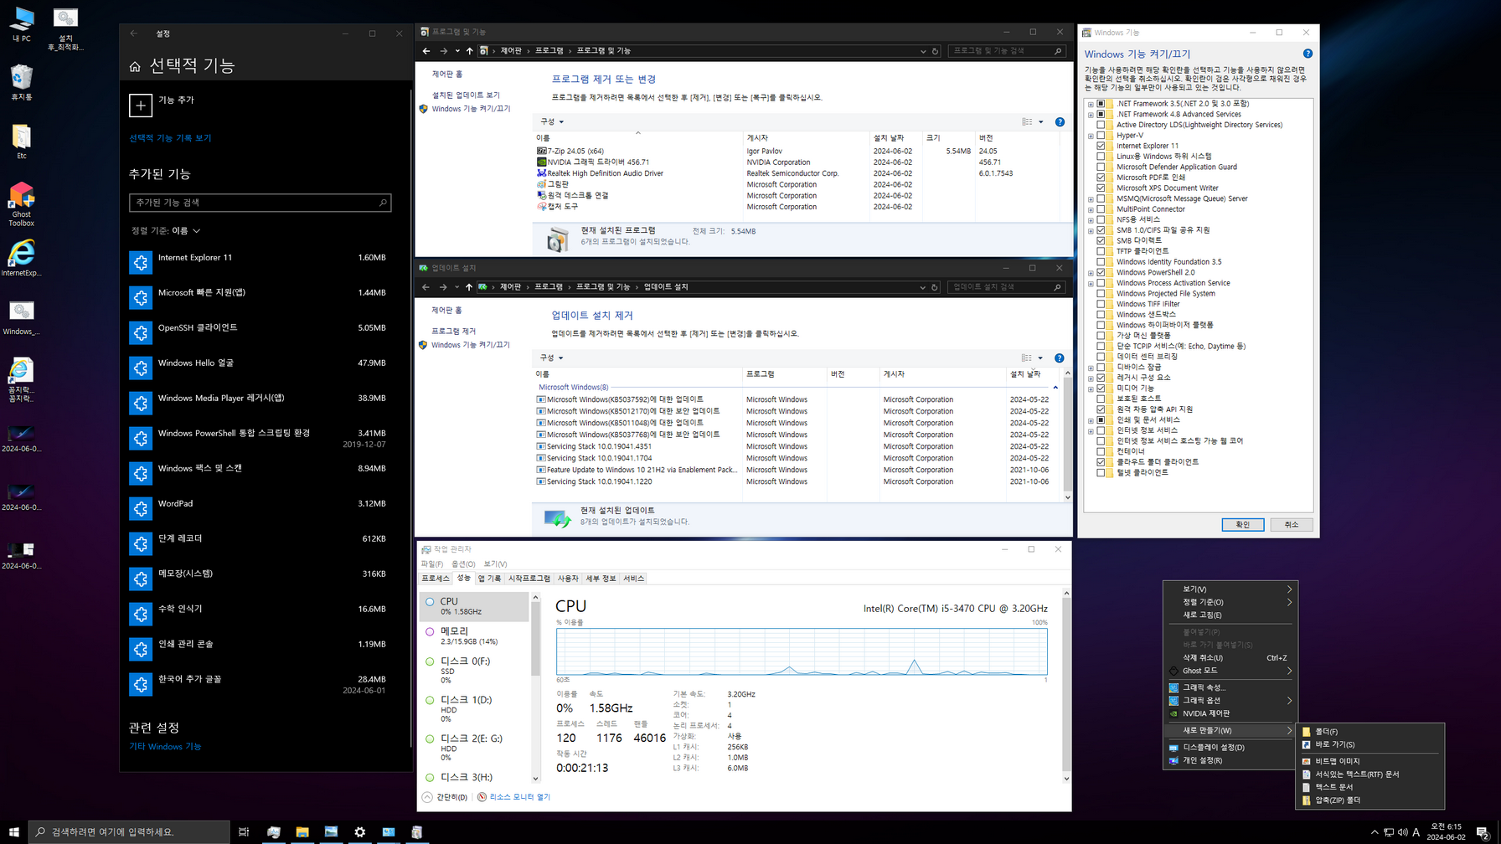The width and height of the screenshot is (1501, 844).
Task: Select the Internet Explorer 11 feature icon
Action: (x=141, y=262)
